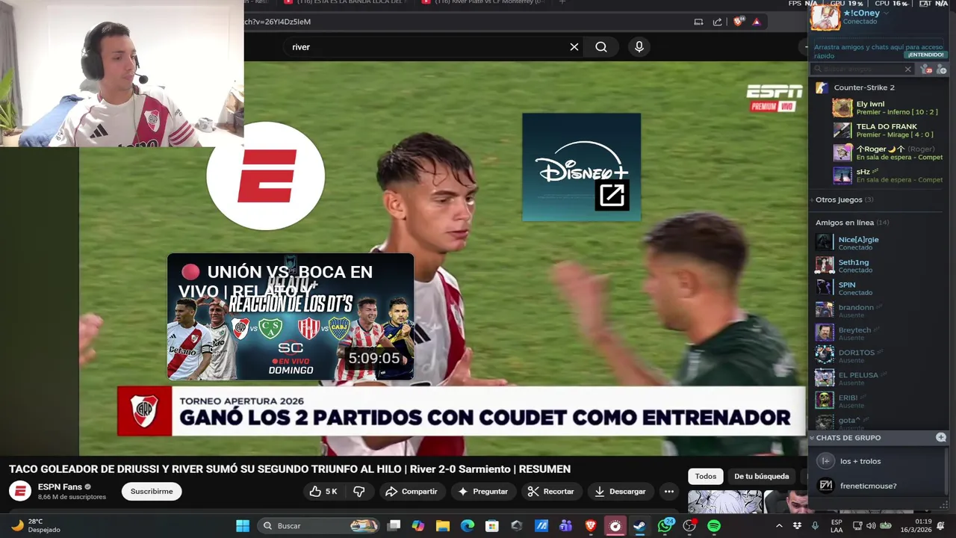Open Unión vs Boca suggested video card
956x538 pixels.
coord(291,317)
